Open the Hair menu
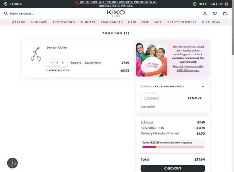 [x=132, y=22]
